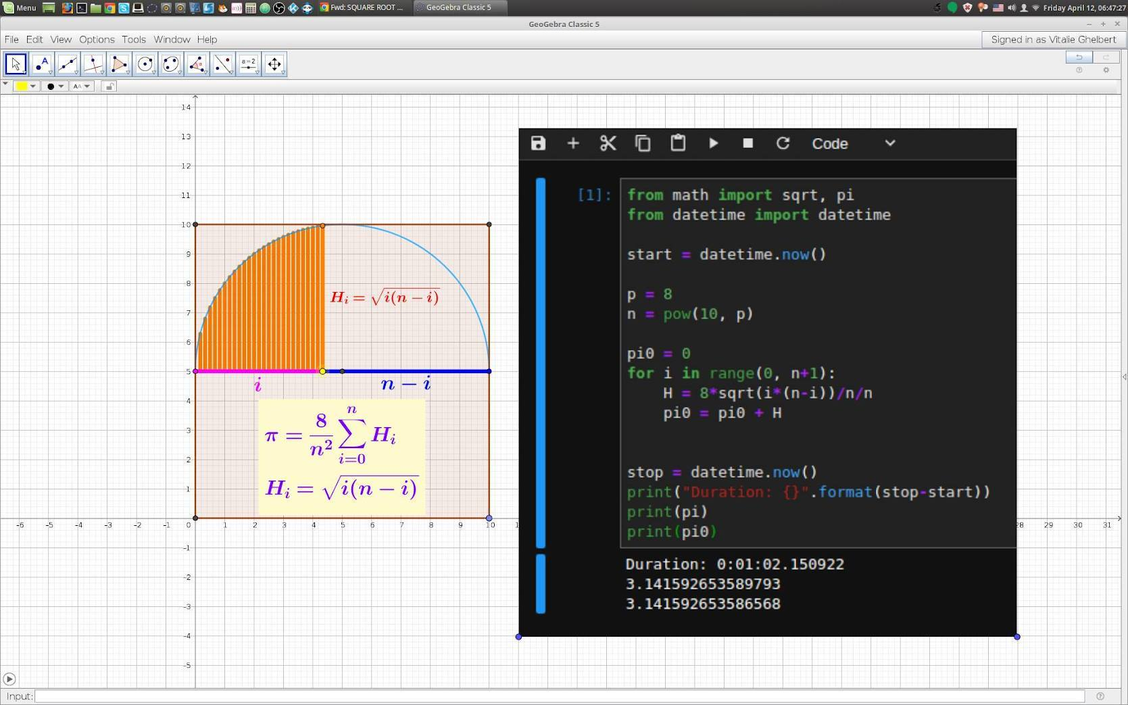Click the blue segment n − i
This screenshot has width=1128, height=705.
[406, 371]
